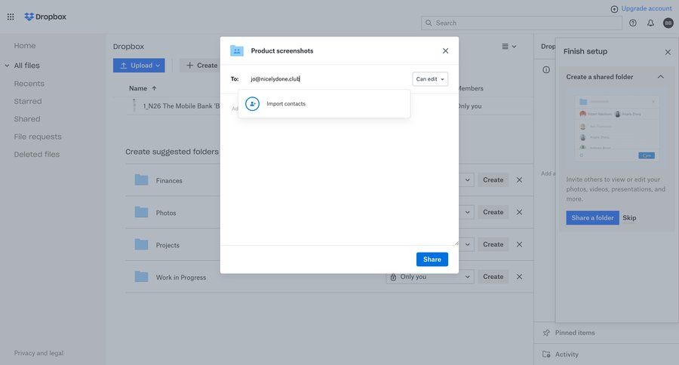Click the shared folder icon in dialog
Image resolution: width=679 pixels, height=365 pixels.
point(237,51)
